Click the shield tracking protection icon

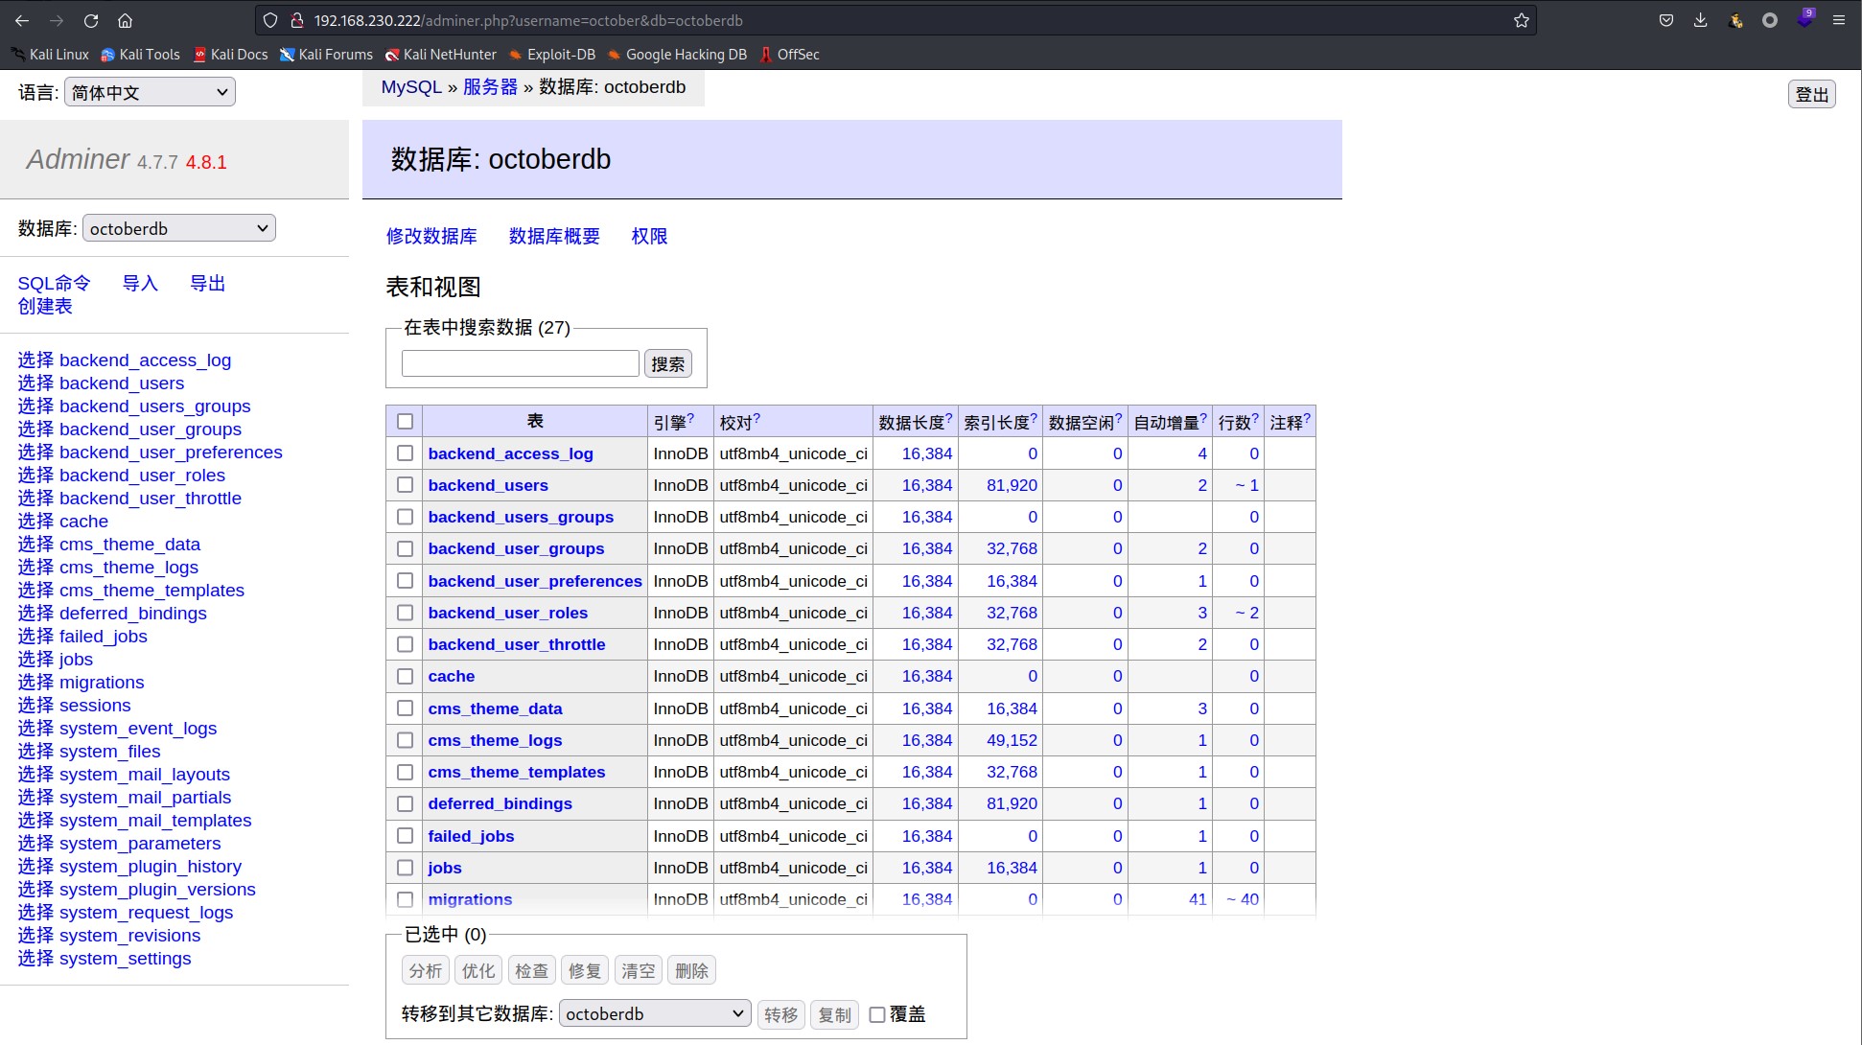pos(270,20)
